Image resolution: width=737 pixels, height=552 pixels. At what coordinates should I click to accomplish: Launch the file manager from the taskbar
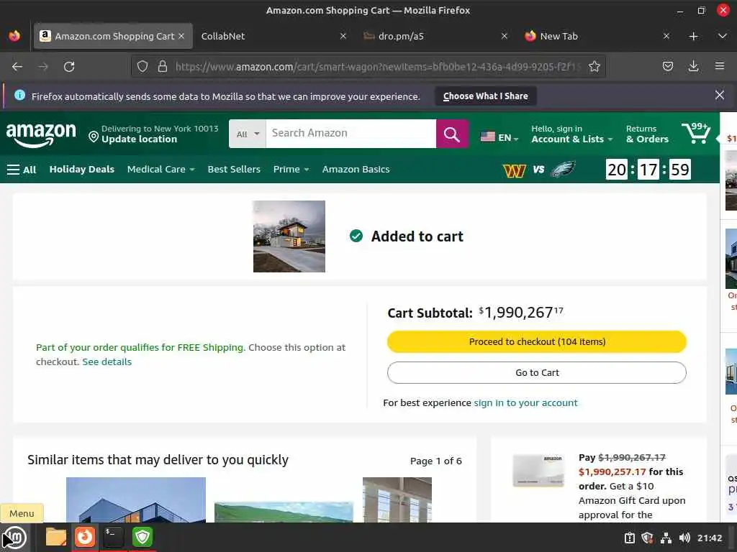pos(56,537)
